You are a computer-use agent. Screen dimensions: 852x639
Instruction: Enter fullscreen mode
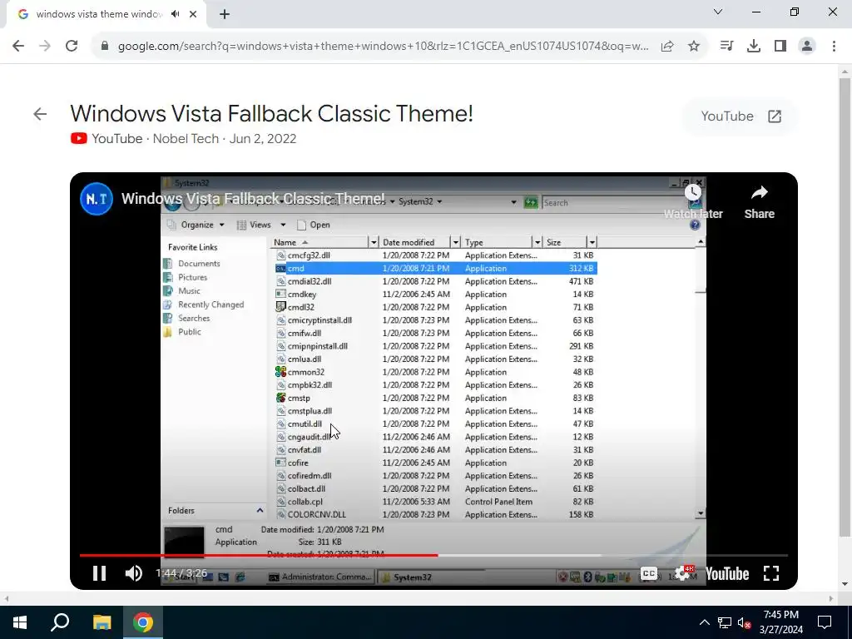click(771, 573)
